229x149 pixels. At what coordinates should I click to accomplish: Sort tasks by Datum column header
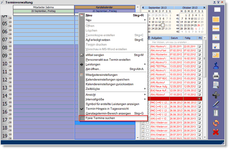tap(176, 38)
